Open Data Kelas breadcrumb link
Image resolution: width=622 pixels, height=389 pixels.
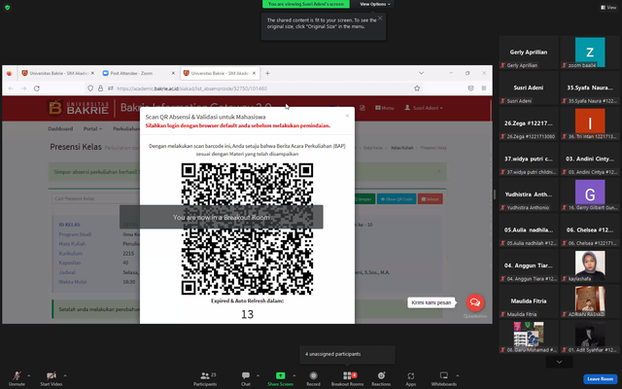pyautogui.click(x=373, y=148)
